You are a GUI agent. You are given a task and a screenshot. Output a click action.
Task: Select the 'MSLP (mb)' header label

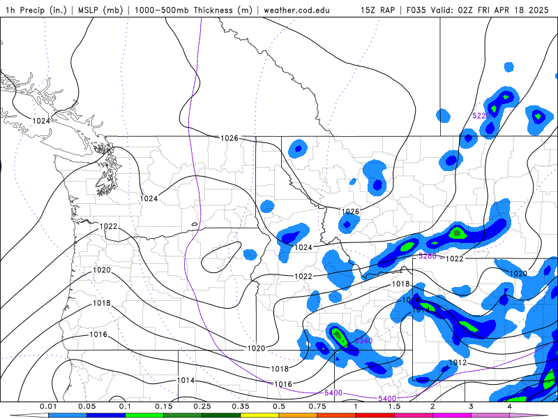(100, 10)
